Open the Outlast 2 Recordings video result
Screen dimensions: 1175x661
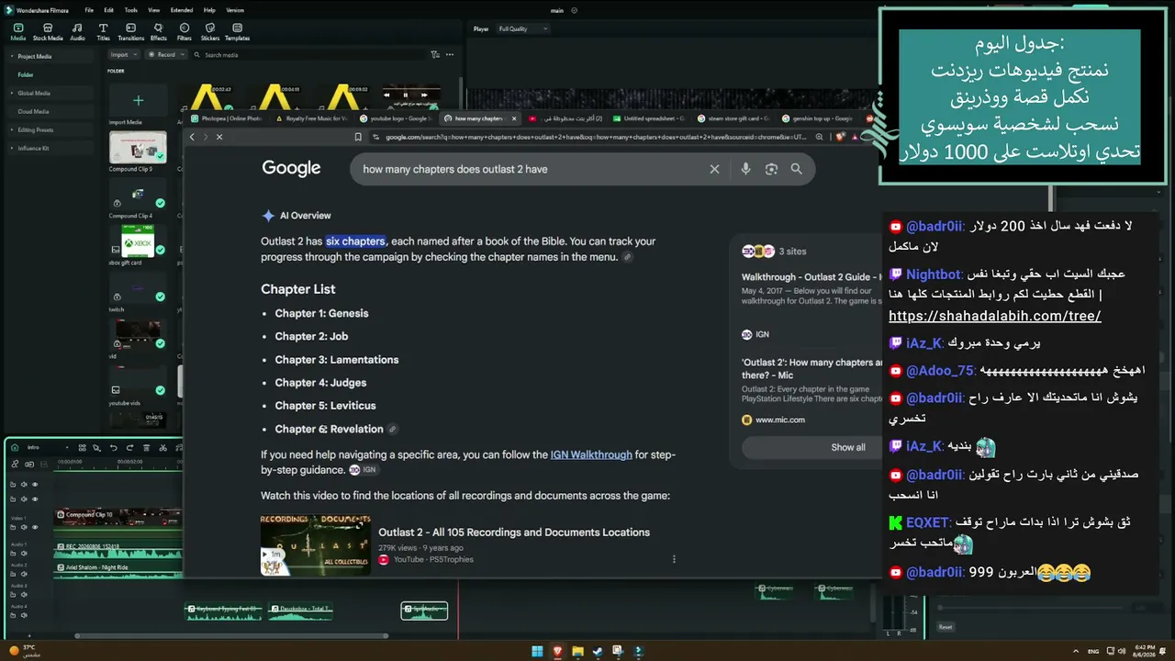pyautogui.click(x=514, y=532)
